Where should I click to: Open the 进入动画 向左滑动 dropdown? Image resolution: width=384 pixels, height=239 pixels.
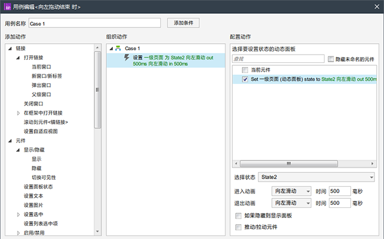292,191
